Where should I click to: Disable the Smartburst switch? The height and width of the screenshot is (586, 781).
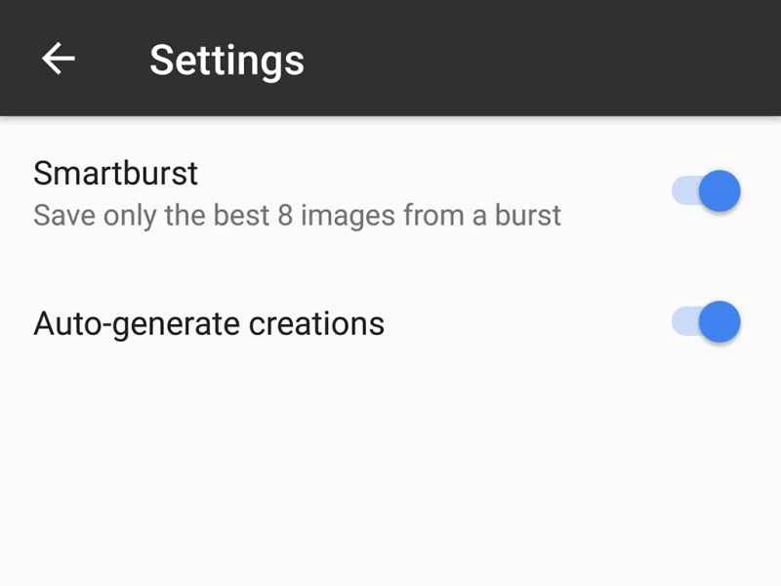pyautogui.click(x=706, y=190)
